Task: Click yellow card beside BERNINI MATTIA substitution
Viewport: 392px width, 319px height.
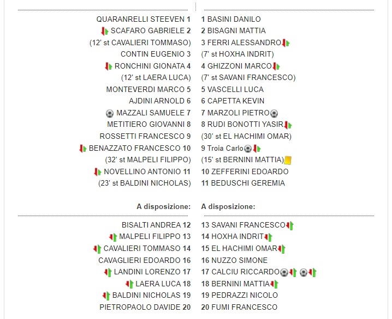Action: pos(288,160)
